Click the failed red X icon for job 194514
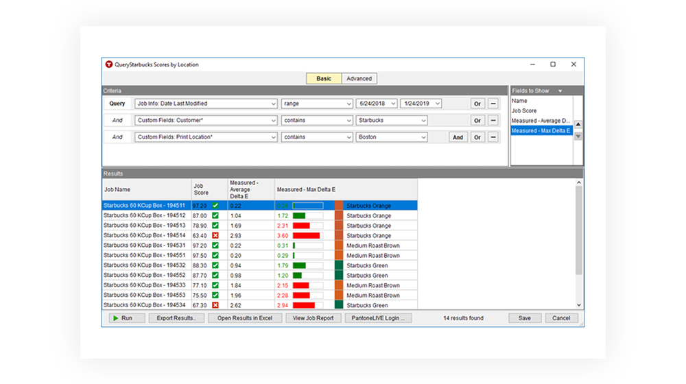This screenshot has width=686, height=384. [215, 235]
